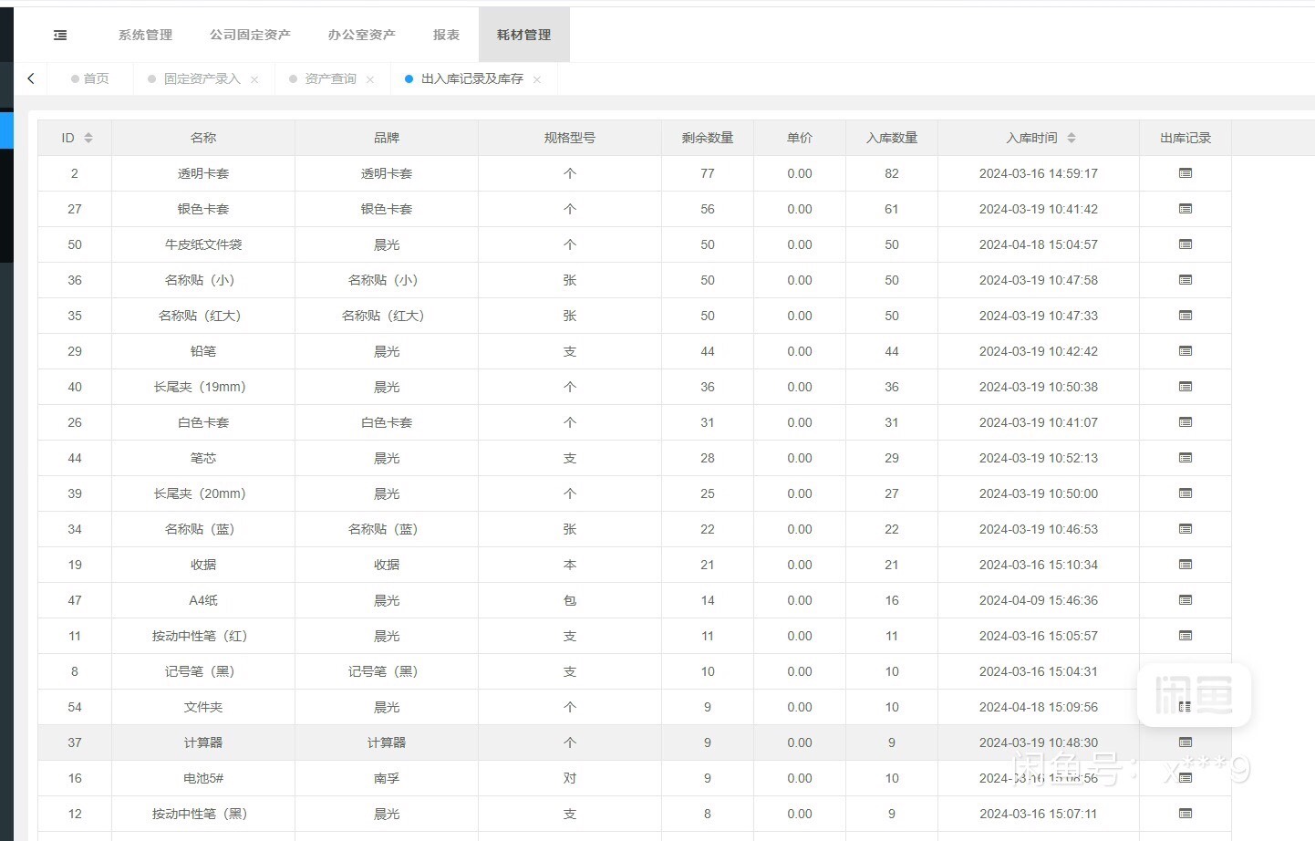The width and height of the screenshot is (1315, 841).
Task: Close the 出入库记录及库存 tab
Action: pos(537,80)
